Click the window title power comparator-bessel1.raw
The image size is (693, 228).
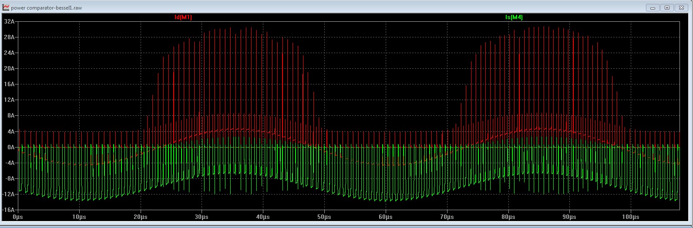(x=46, y=8)
